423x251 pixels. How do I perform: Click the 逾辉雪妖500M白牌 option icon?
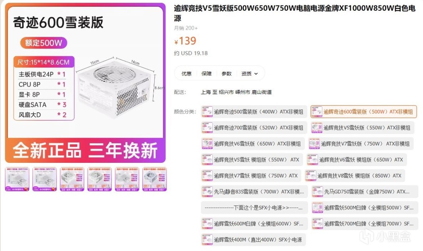[x=317, y=208]
